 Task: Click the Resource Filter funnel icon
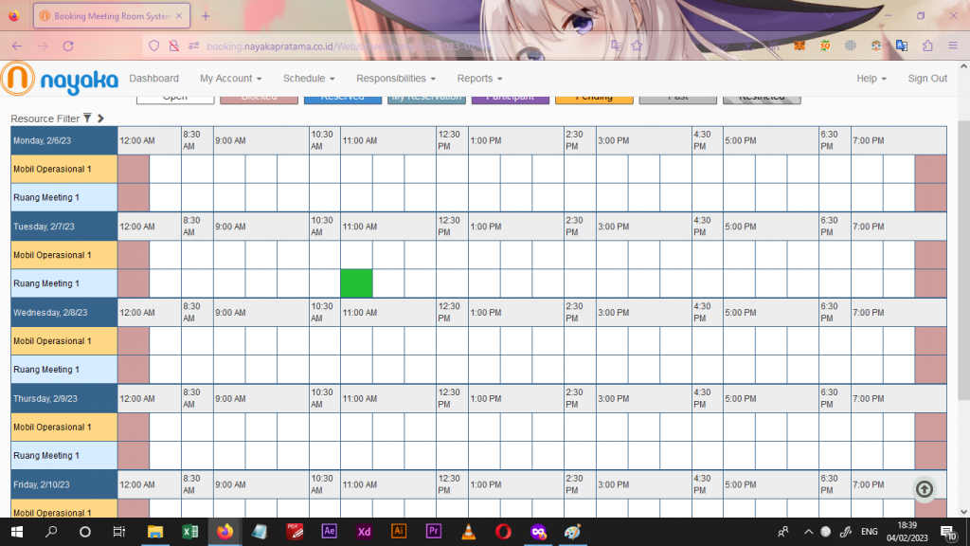87,118
